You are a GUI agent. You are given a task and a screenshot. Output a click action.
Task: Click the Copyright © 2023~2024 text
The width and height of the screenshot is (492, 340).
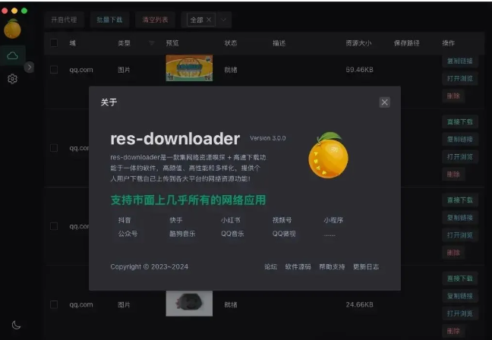tap(150, 267)
